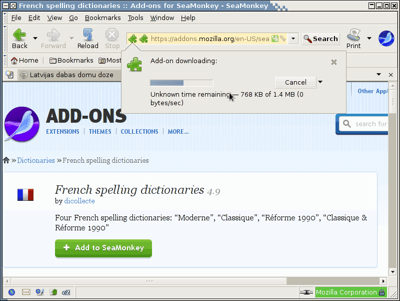The width and height of the screenshot is (400, 301).
Task: Click the new tab icon left of tabs
Action: (x=9, y=75)
